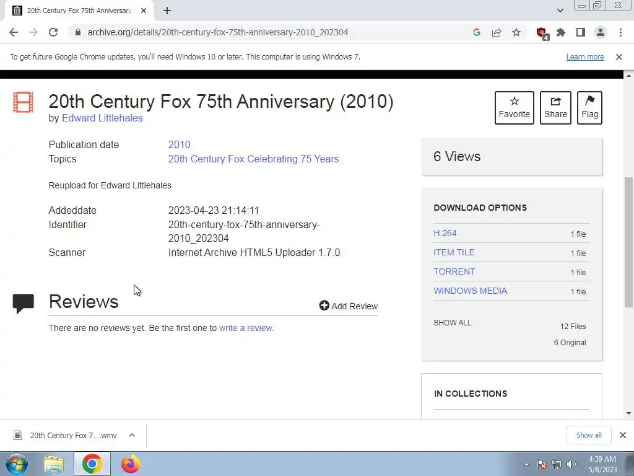Viewport: 634px width, 476px height.
Task: Download the H.264 file
Action: coord(445,234)
